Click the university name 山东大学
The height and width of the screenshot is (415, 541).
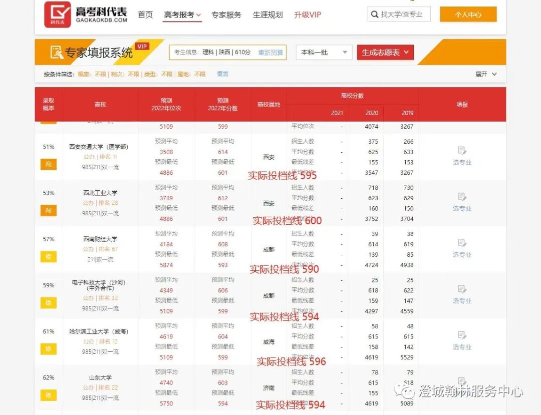point(100,377)
